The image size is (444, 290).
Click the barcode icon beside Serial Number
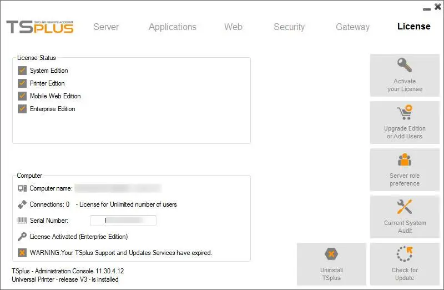[22, 220]
